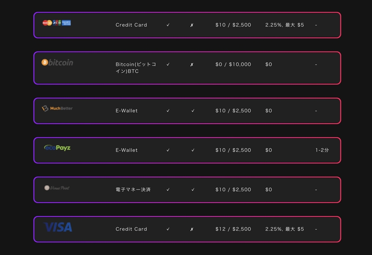The height and width of the screenshot is (255, 372).
Task: Click the 電子マネー決済 label
Action: [x=133, y=190]
